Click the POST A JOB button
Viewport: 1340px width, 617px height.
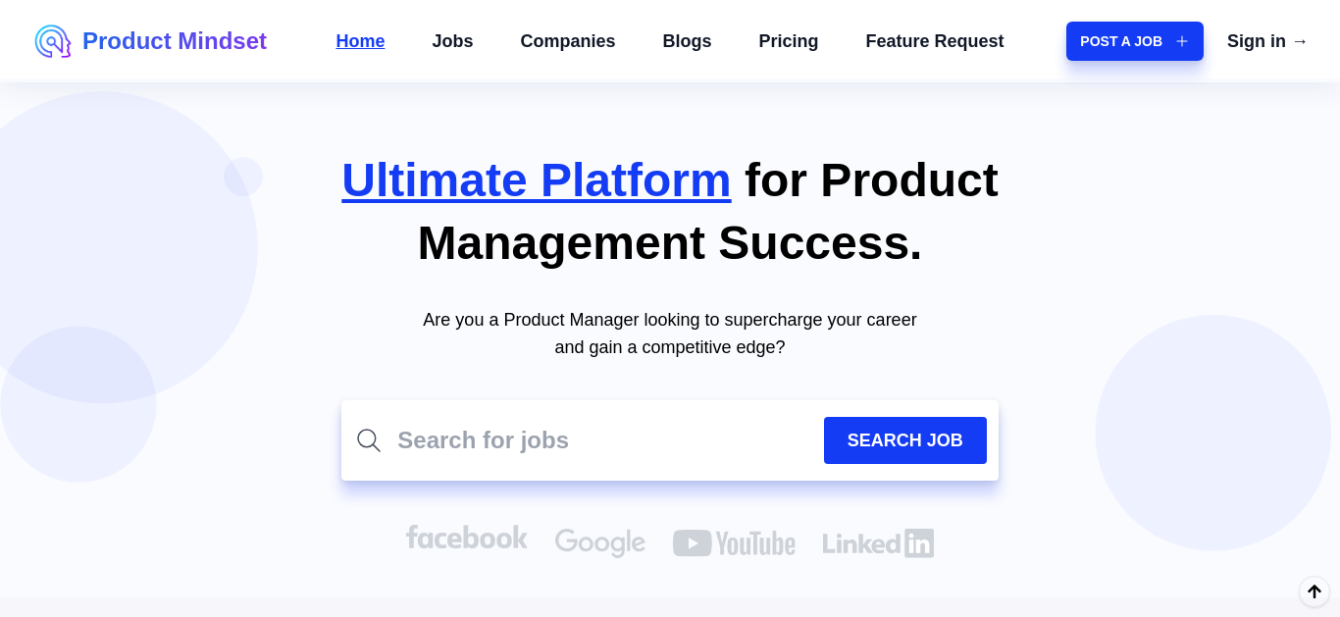point(1135,41)
